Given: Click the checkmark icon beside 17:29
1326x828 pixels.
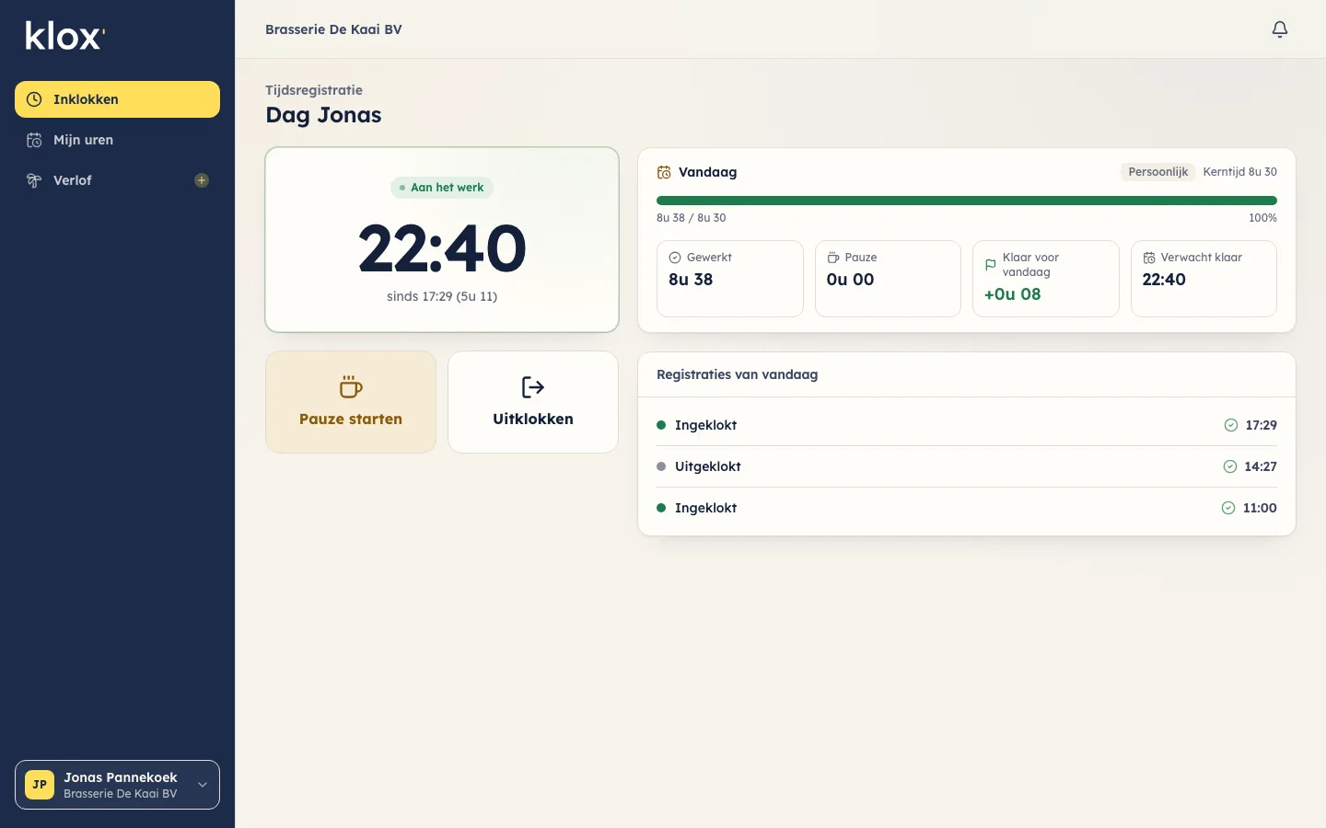Looking at the screenshot, I should pos(1231,425).
